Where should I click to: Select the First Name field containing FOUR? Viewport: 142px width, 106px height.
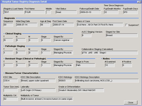35,12
